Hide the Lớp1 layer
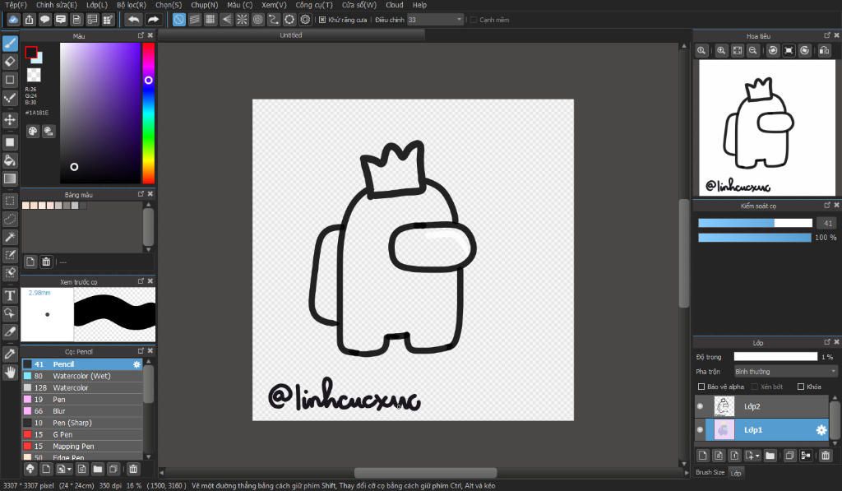 700,430
